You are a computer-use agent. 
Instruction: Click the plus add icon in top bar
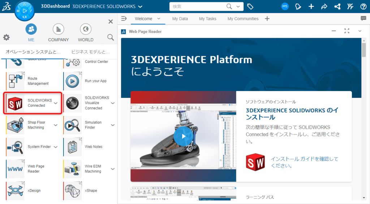point(311,6)
